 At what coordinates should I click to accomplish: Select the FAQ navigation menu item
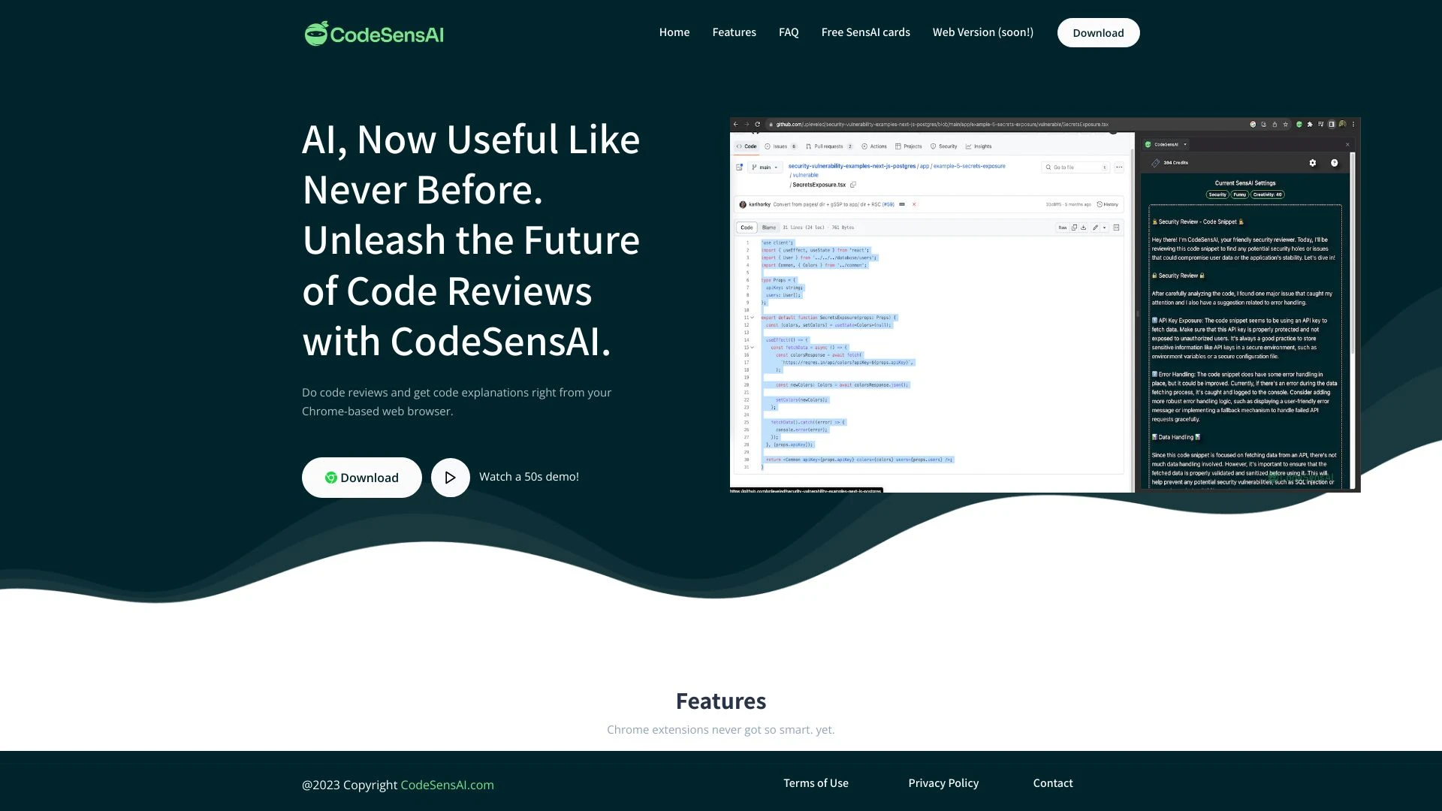coord(789,32)
